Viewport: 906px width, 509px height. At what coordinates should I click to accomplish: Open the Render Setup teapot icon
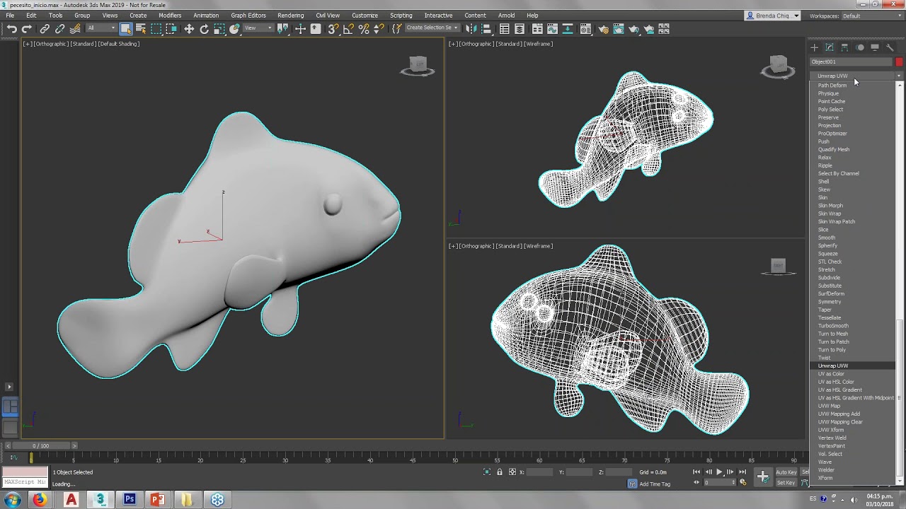click(603, 29)
